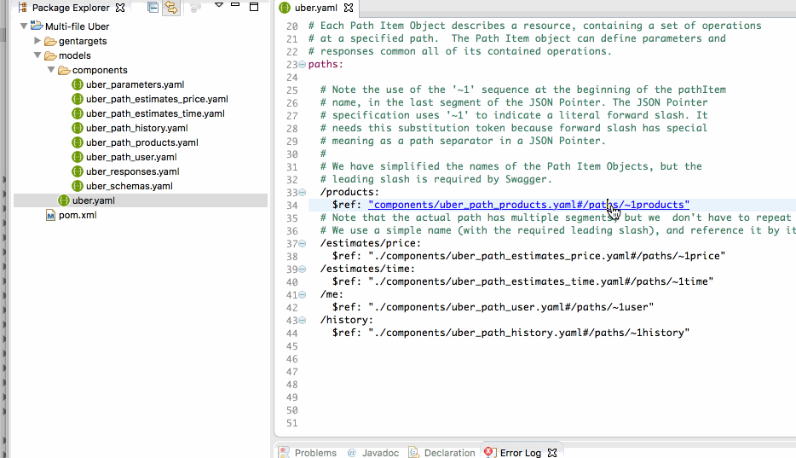Fold the /products: block at line 33
This screenshot has width=796, height=458.
[302, 193]
